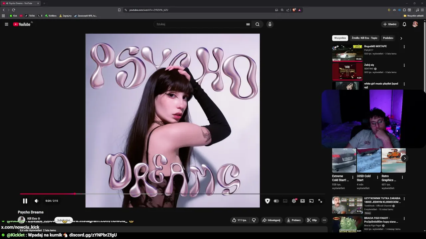
Task: Open the on-screen keyboard icon in search box
Action: tap(248, 24)
